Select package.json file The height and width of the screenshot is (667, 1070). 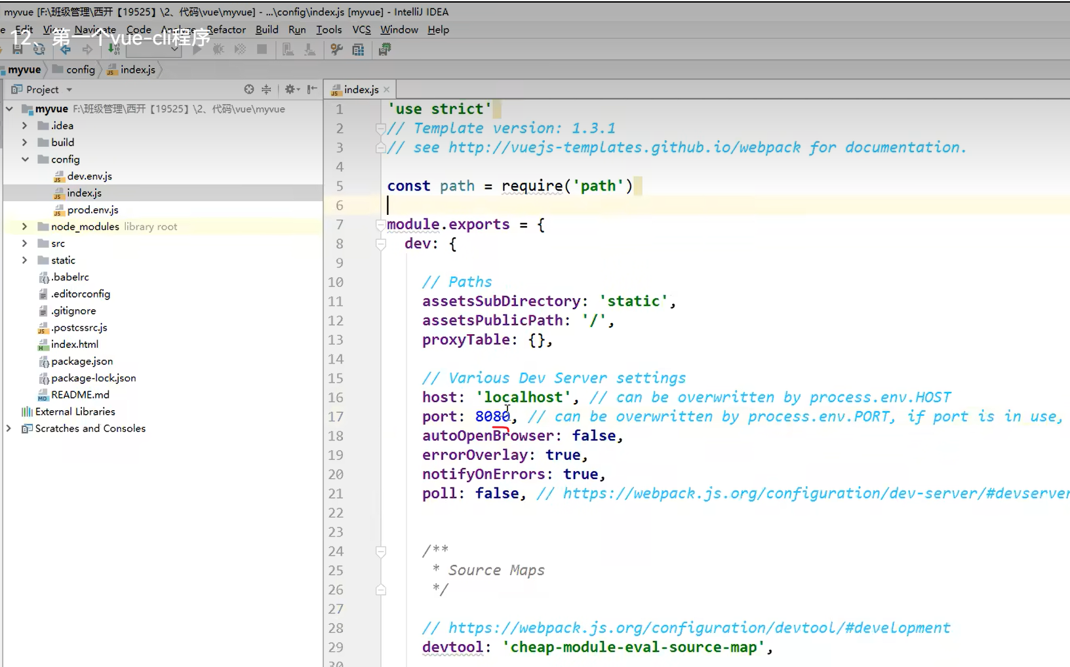pyautogui.click(x=81, y=361)
